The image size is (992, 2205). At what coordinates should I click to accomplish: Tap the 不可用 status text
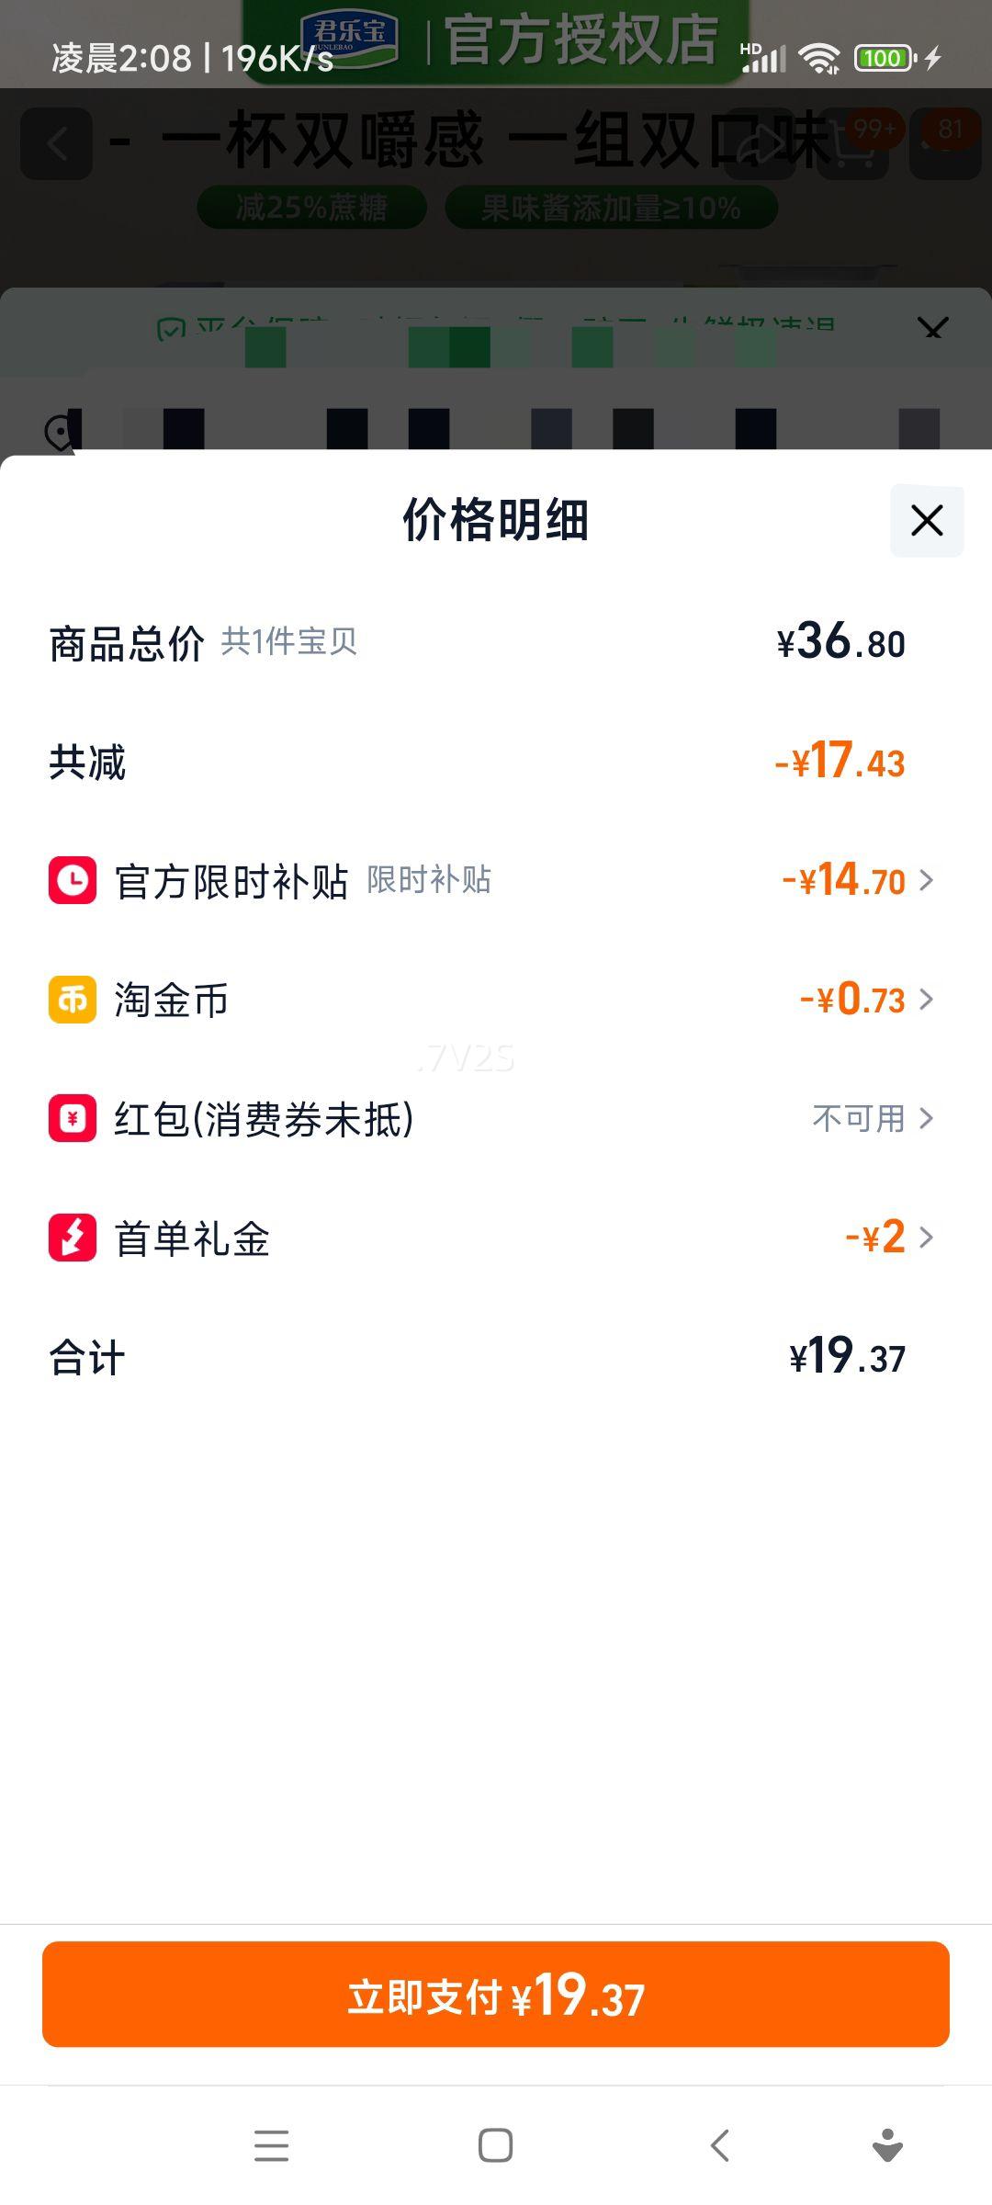pyautogui.click(x=858, y=1118)
